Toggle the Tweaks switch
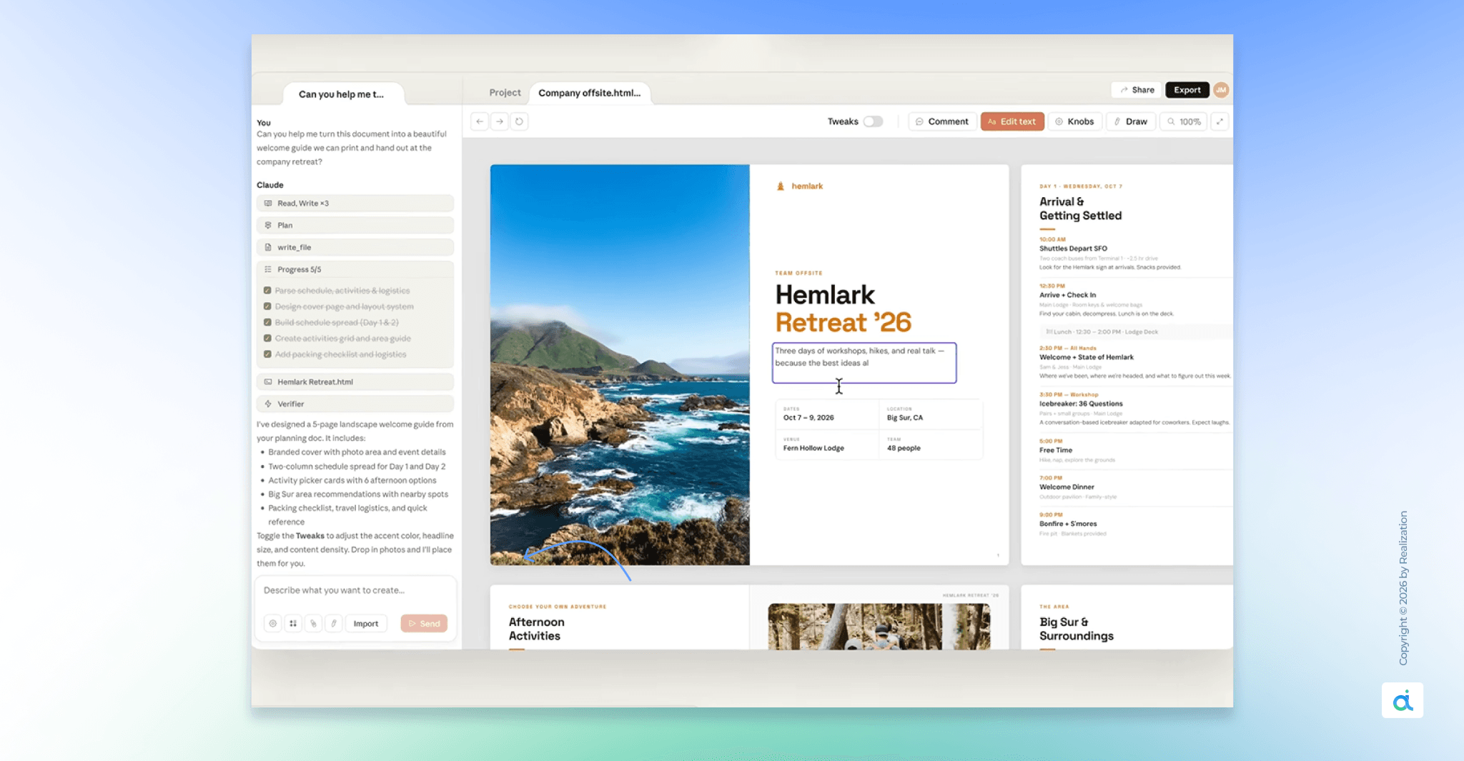The height and width of the screenshot is (761, 1464). (x=873, y=121)
